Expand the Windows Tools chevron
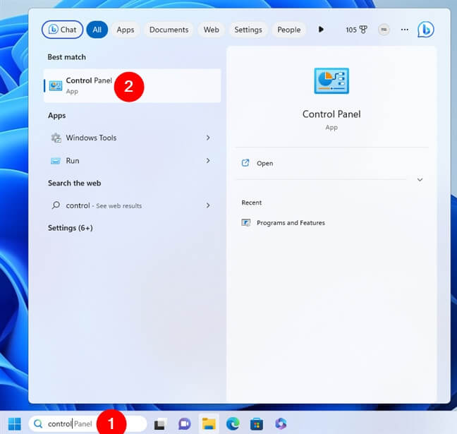 [x=208, y=138]
